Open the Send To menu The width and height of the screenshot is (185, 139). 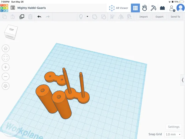pyautogui.click(x=175, y=17)
